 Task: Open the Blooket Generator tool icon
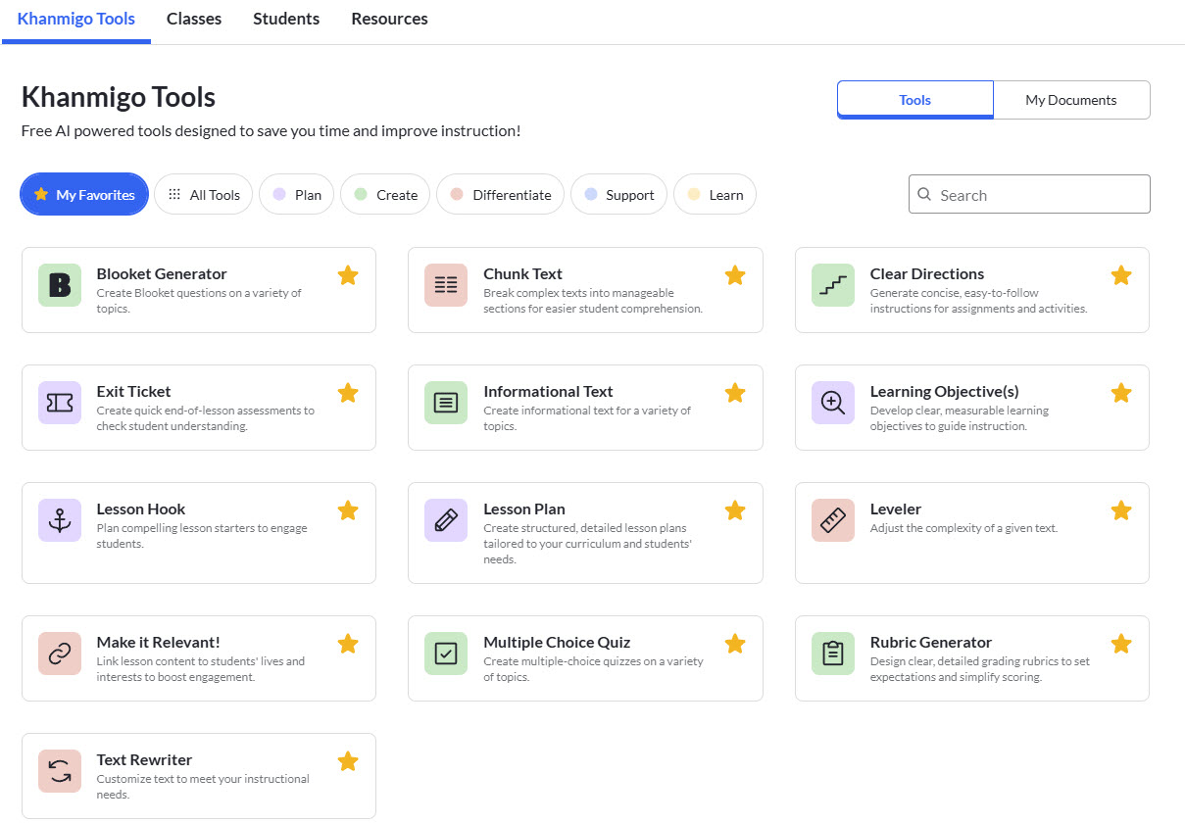coord(59,284)
